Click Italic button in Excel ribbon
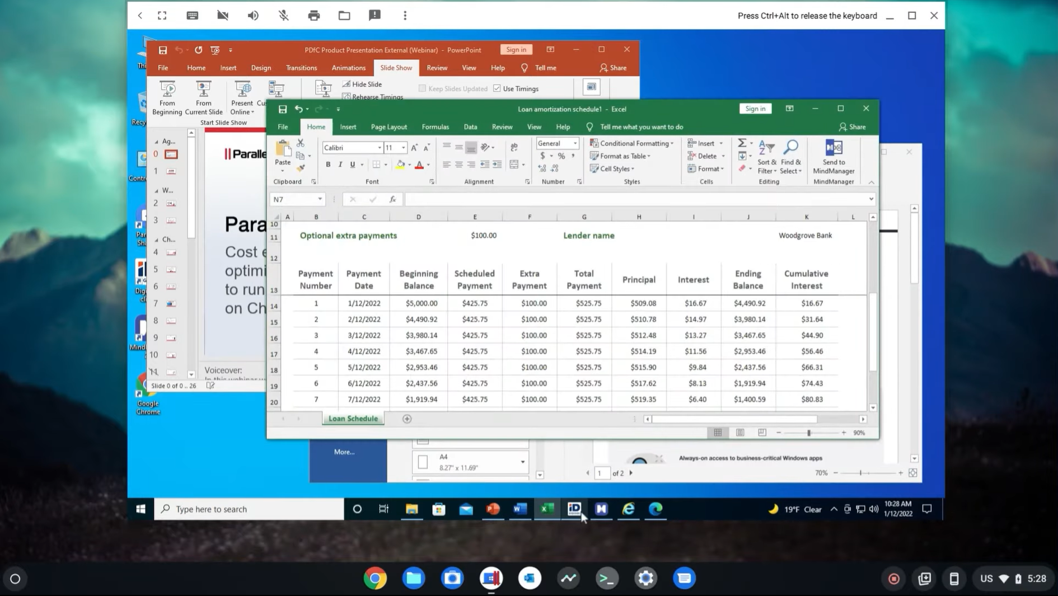This screenshot has height=596, width=1058. (x=340, y=165)
